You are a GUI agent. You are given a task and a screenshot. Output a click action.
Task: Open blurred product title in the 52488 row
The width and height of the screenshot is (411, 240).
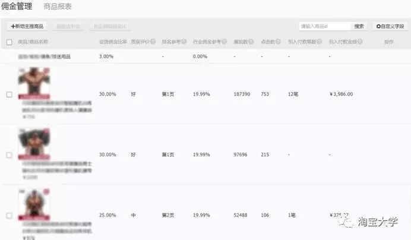[x=57, y=228]
